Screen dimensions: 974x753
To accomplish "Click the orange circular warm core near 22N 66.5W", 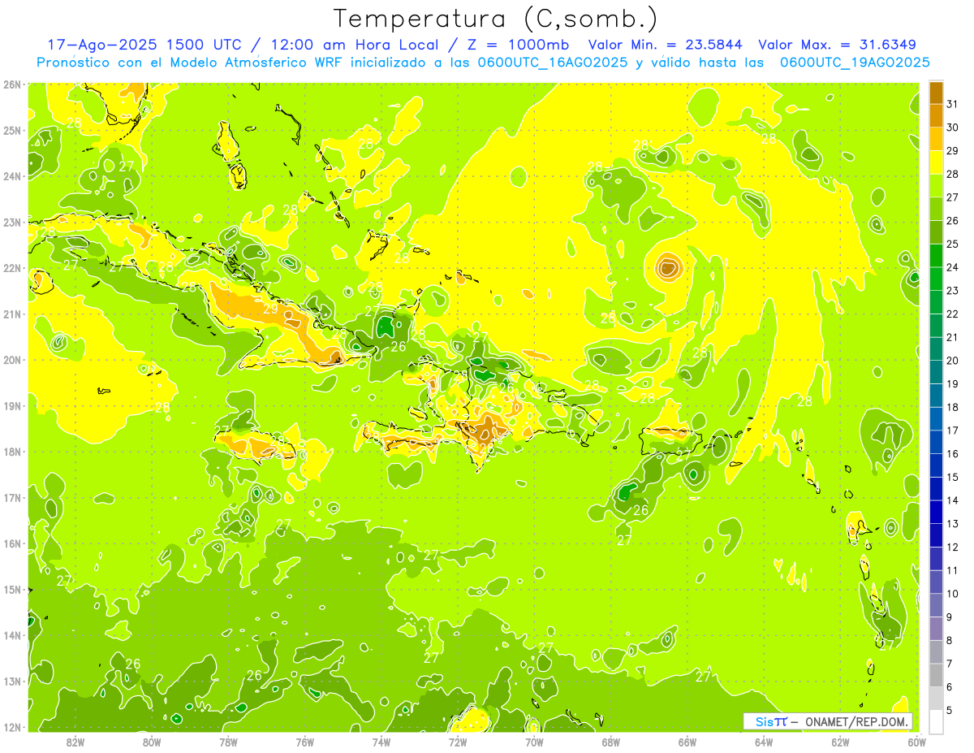I will click(x=667, y=266).
